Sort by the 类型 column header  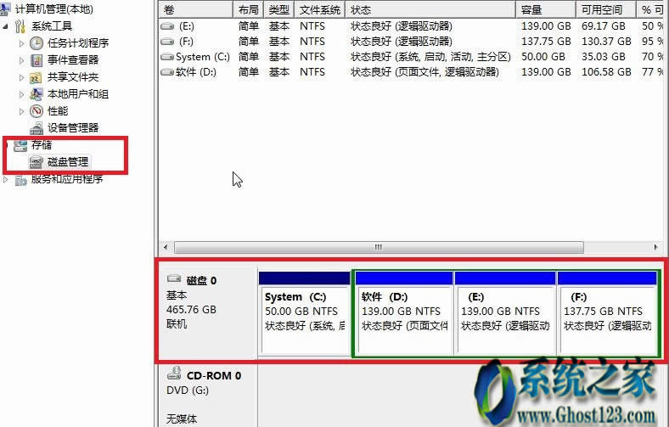pos(279,9)
